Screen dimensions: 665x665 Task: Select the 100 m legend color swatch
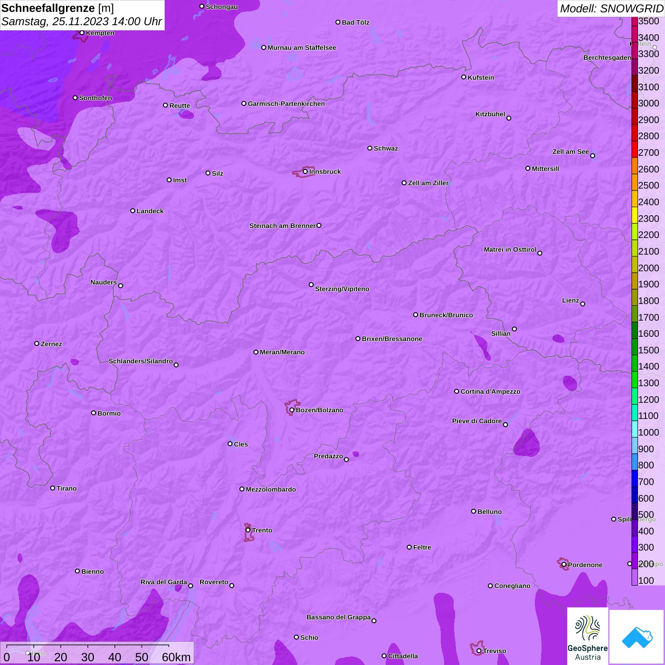coord(635,577)
